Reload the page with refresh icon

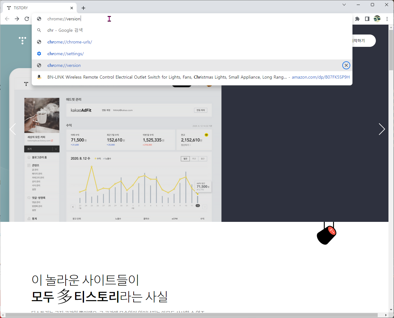pos(27,19)
